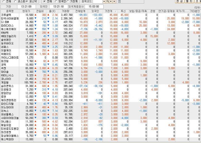Click 100,700 price in 게임빌 row
The height and width of the screenshot is (143, 201).
pos(29,82)
